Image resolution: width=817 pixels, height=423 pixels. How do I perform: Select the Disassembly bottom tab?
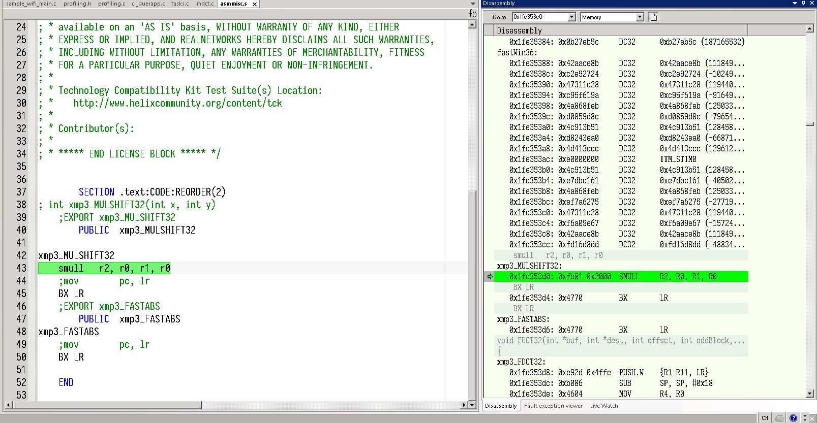(x=500, y=406)
